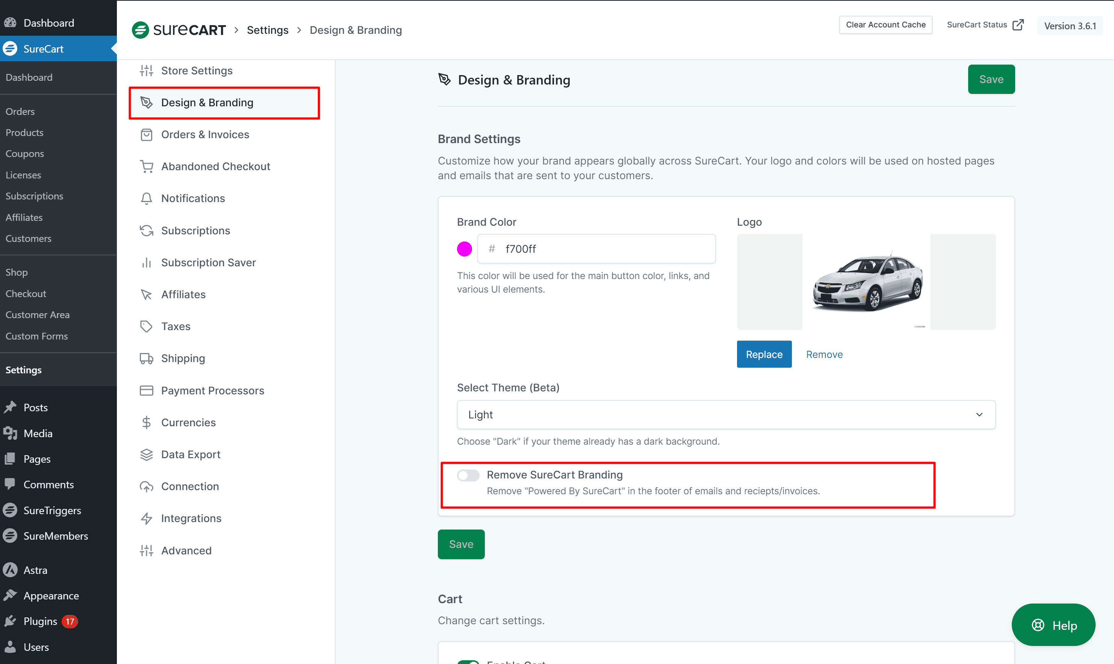Toggle the Enable Cart switch
1114x664 pixels.
[468, 661]
